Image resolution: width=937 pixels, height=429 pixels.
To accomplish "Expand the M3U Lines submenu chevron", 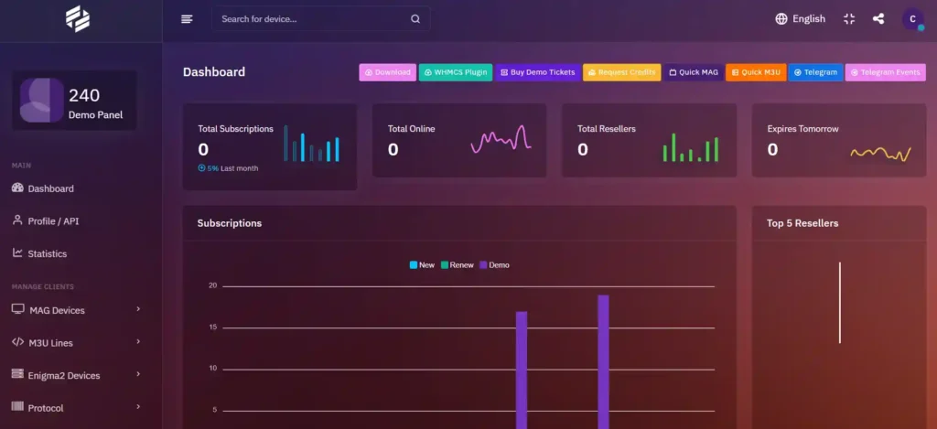I will point(138,342).
